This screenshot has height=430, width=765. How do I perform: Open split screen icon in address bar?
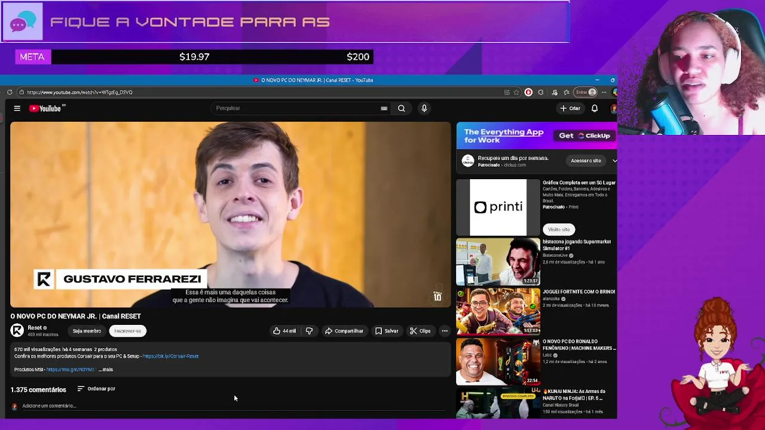point(507,92)
